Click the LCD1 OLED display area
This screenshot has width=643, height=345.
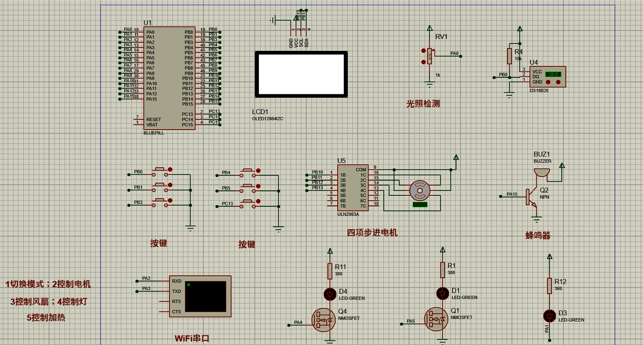coord(301,74)
